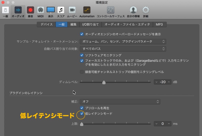Click the 上限 limit slider handle
The image size is (202, 136).
pos(82,124)
